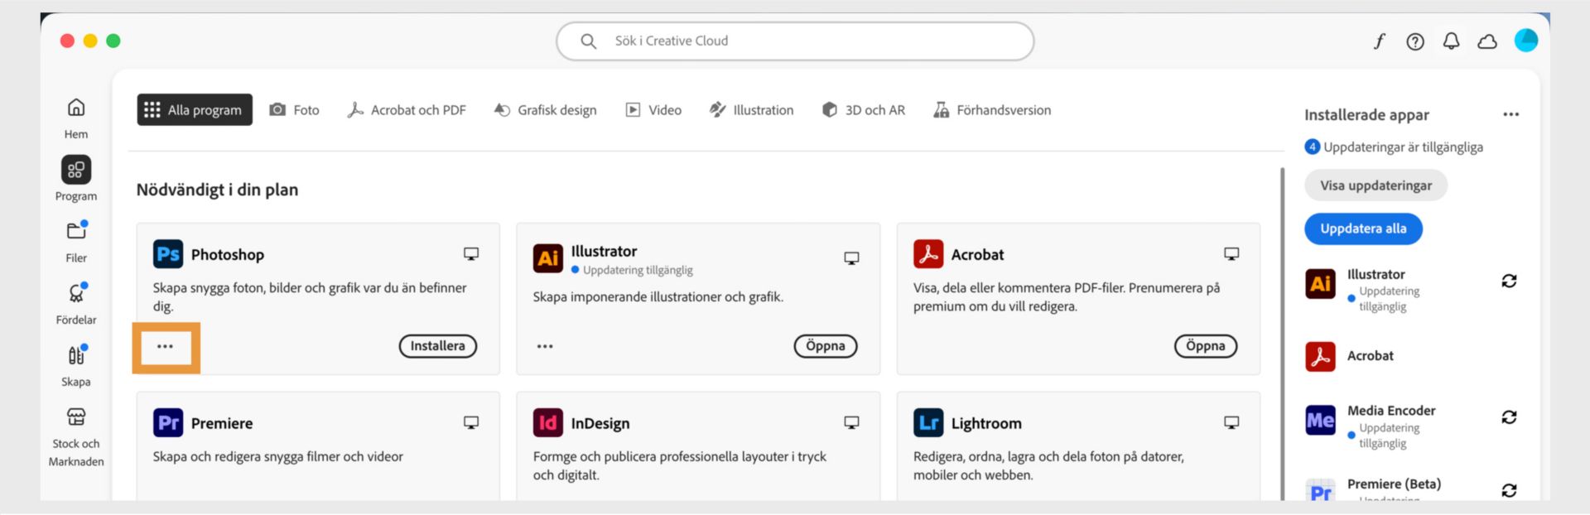Open the Filer sidebar item
The width and height of the screenshot is (1590, 515).
click(76, 231)
